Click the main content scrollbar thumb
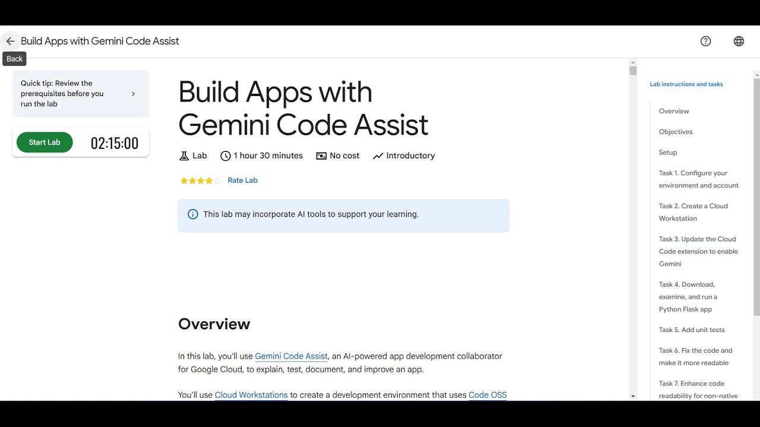 (x=633, y=71)
